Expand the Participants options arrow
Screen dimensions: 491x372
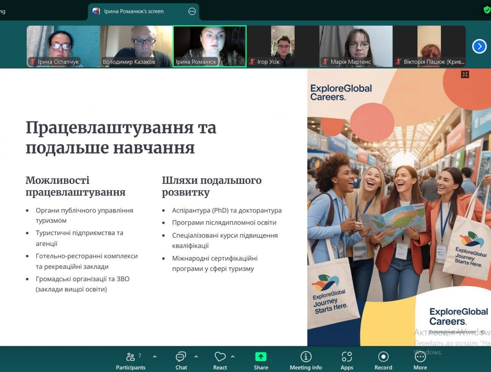pos(155,357)
